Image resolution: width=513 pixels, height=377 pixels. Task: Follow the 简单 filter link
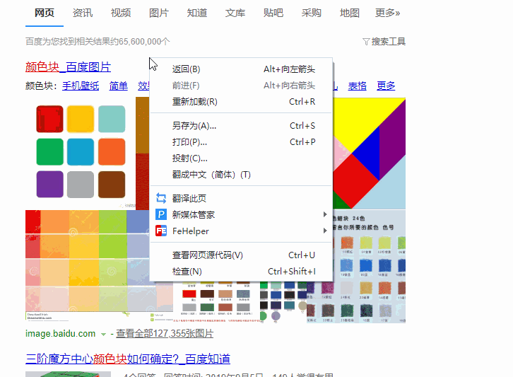click(x=119, y=86)
